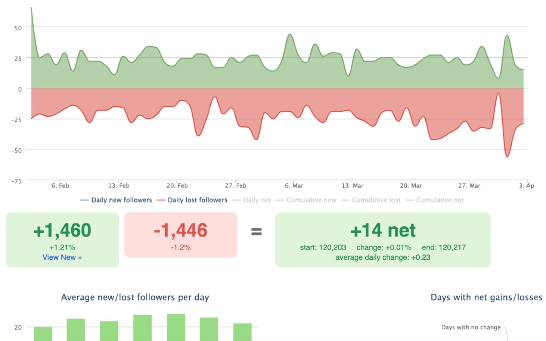The height and width of the screenshot is (341, 546).
Task: Toggle the "Daily lost followers" legend item
Action: tap(197, 200)
